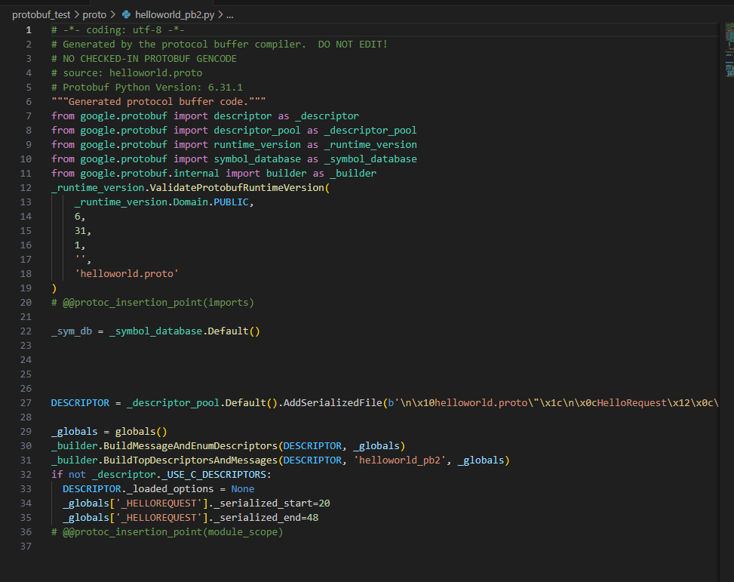This screenshot has height=582, width=734.
Task: Click the "DO NOT EDIT!" comment text
Action: pyautogui.click(x=352, y=44)
